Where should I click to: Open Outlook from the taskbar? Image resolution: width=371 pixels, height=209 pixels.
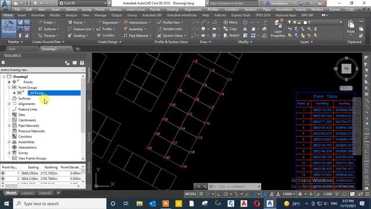pos(152,204)
